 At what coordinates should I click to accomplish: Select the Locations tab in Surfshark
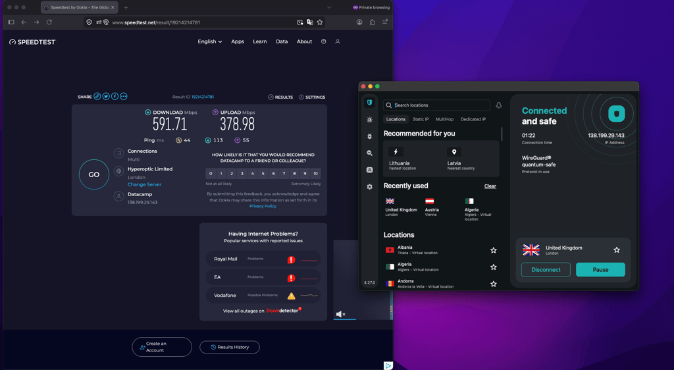396,119
